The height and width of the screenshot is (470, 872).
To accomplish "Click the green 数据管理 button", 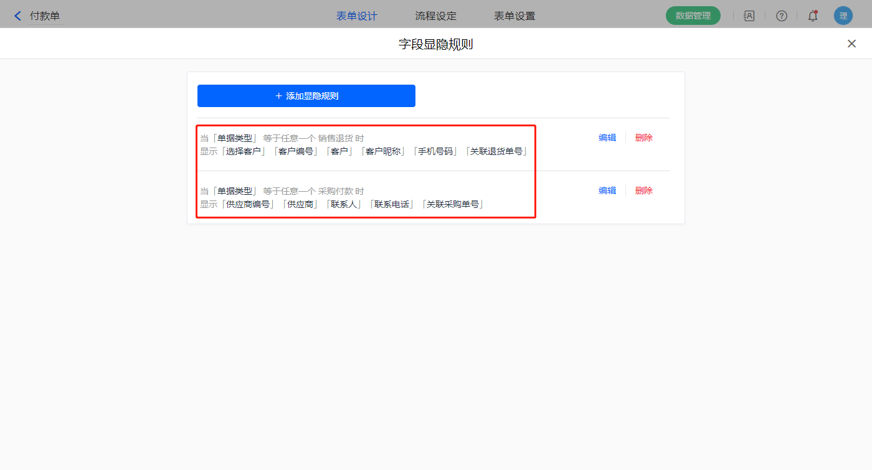I will tap(693, 16).
